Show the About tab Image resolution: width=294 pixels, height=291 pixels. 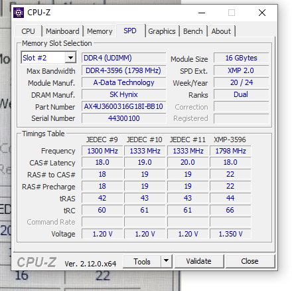point(221,31)
